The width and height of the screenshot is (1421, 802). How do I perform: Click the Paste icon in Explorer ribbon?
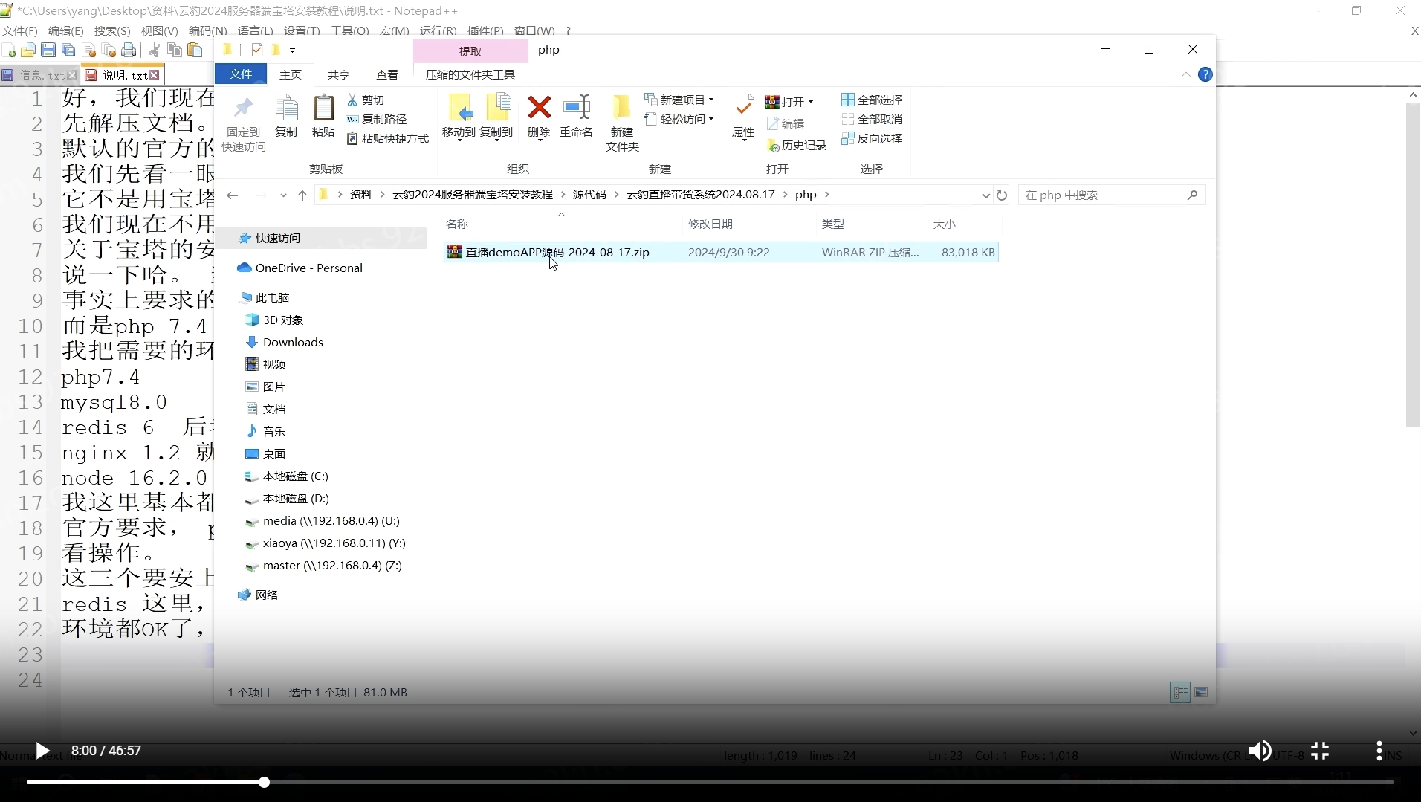323,109
